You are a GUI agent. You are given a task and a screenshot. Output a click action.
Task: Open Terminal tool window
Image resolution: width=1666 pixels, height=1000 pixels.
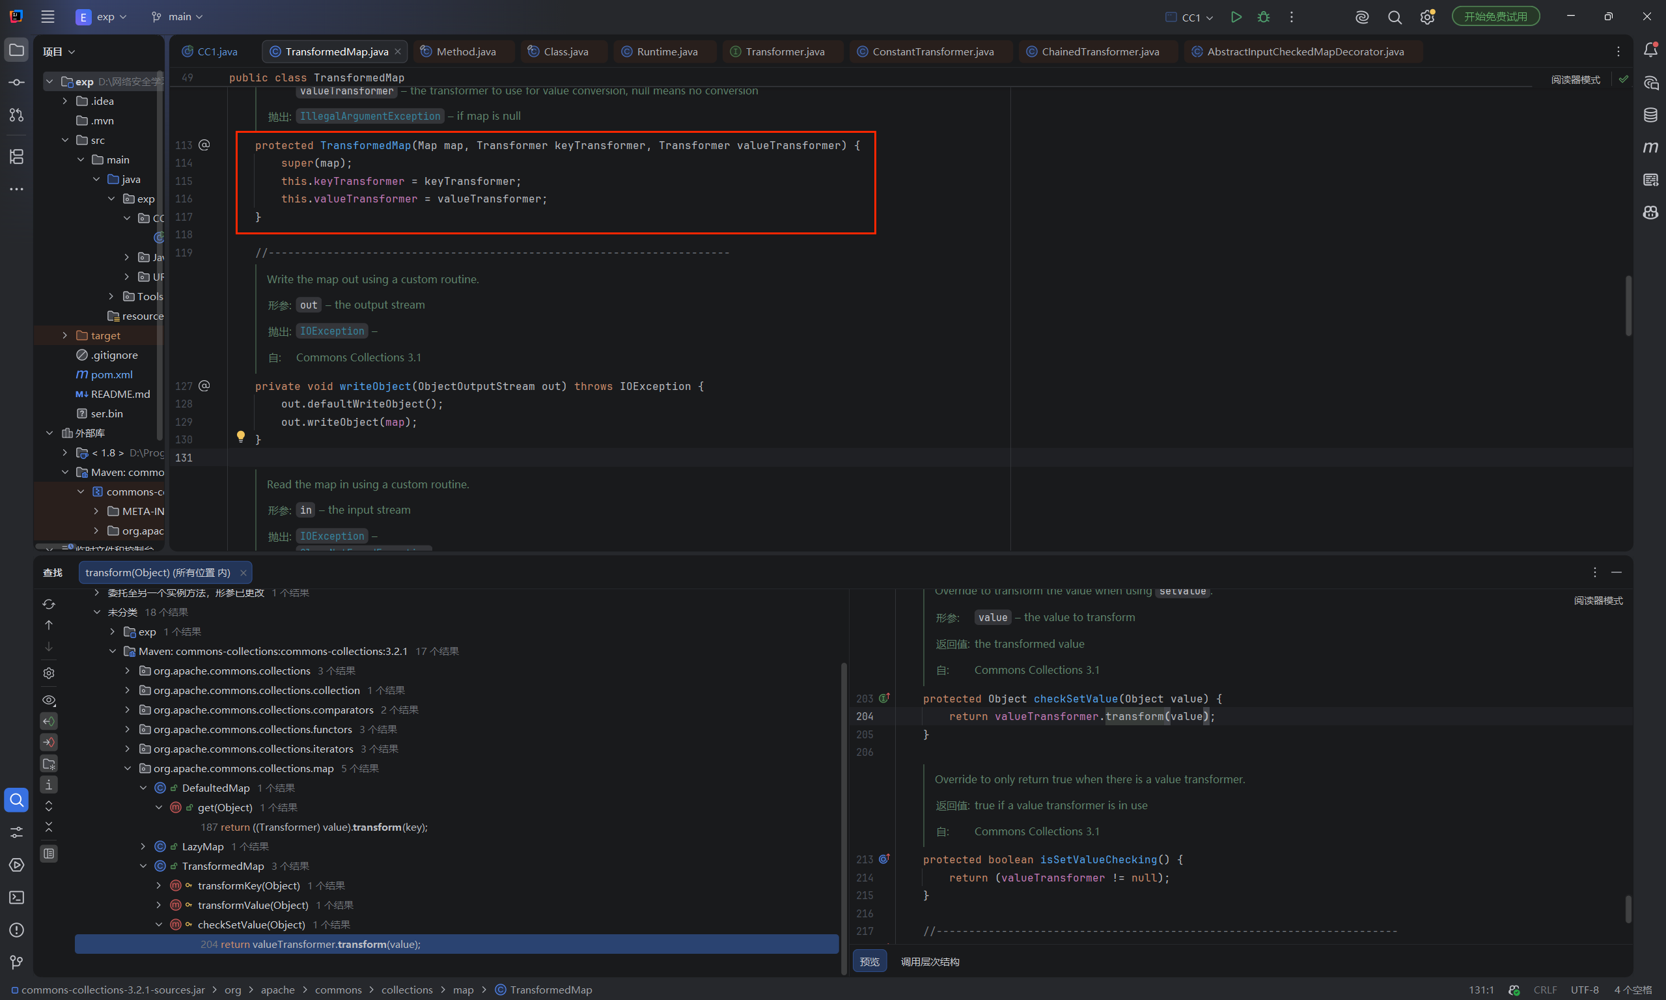pos(17,898)
